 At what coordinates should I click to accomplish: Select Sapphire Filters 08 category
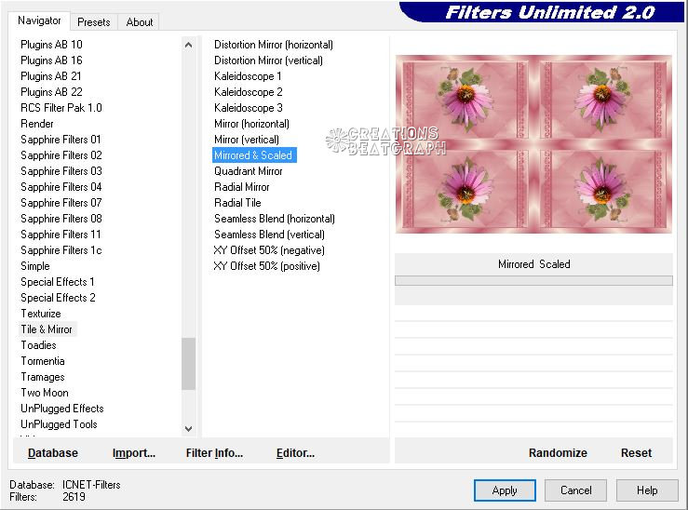pyautogui.click(x=61, y=219)
